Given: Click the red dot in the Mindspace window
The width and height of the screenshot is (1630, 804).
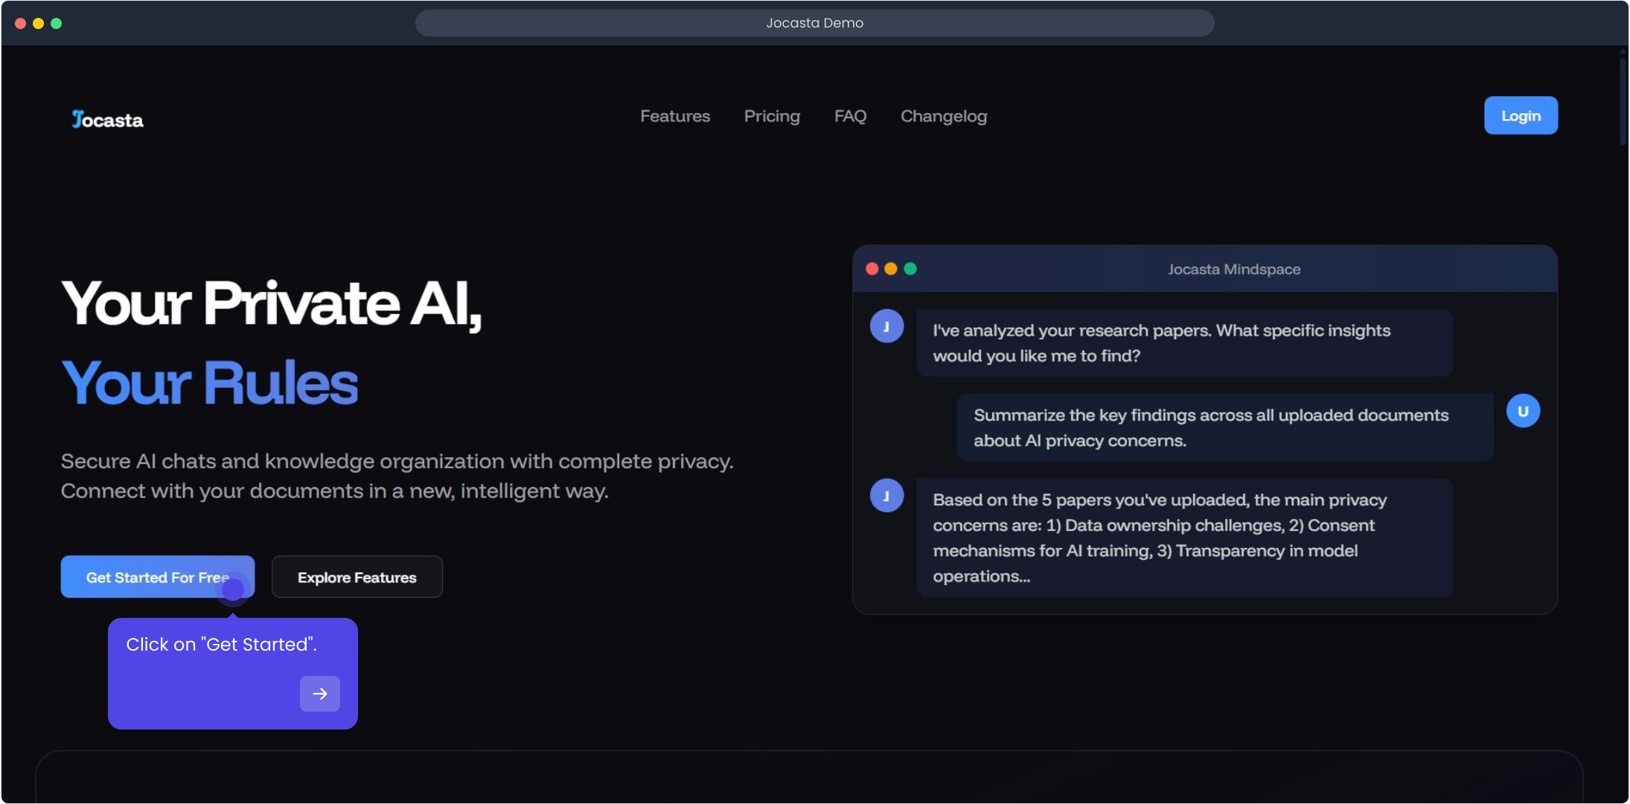Looking at the screenshot, I should point(872,269).
